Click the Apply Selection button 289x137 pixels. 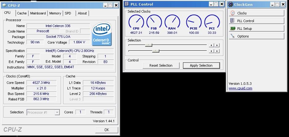(201, 65)
